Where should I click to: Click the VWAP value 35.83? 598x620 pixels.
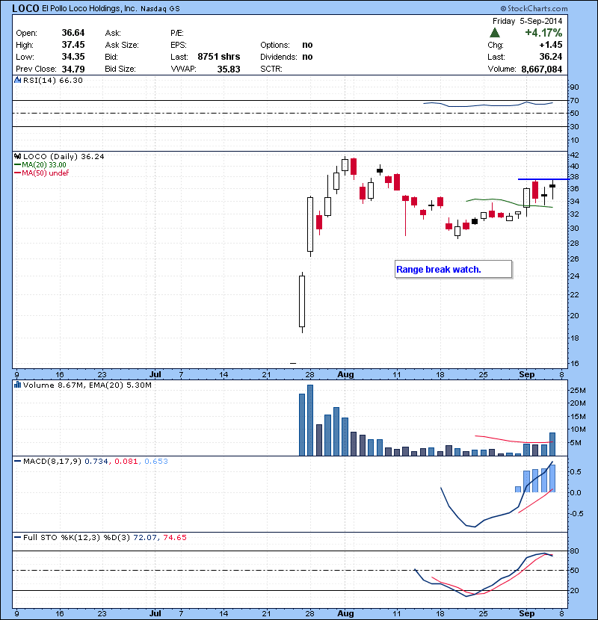click(x=229, y=69)
